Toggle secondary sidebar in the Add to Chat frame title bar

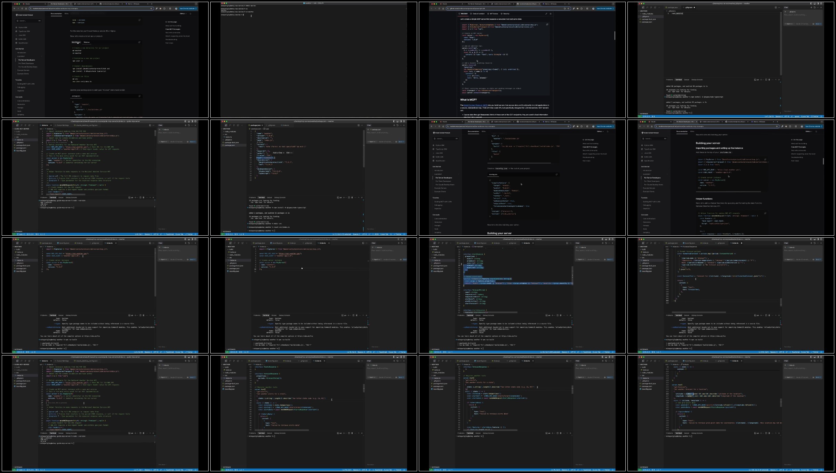[x=401, y=121]
